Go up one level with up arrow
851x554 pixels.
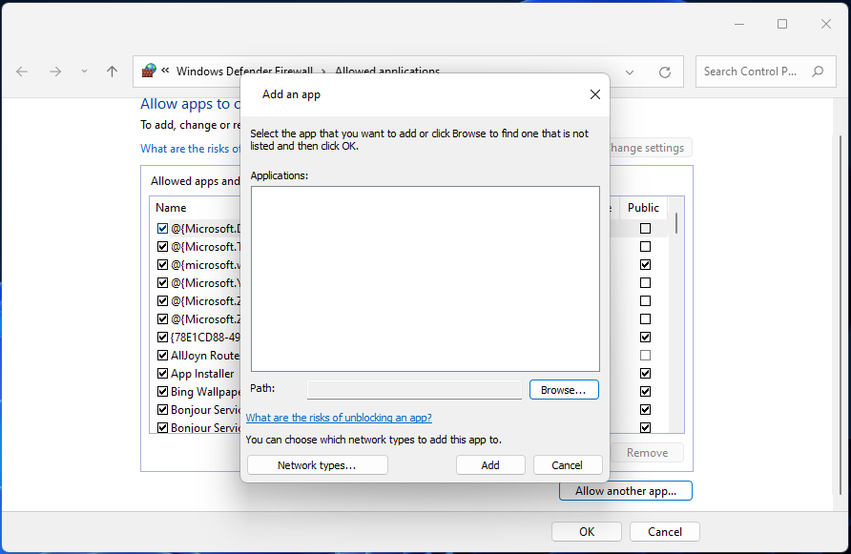point(112,72)
